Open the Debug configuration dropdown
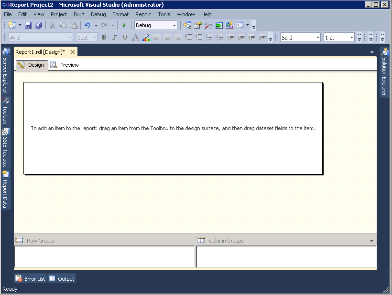Viewport: 392px width, 295px height. click(x=174, y=25)
